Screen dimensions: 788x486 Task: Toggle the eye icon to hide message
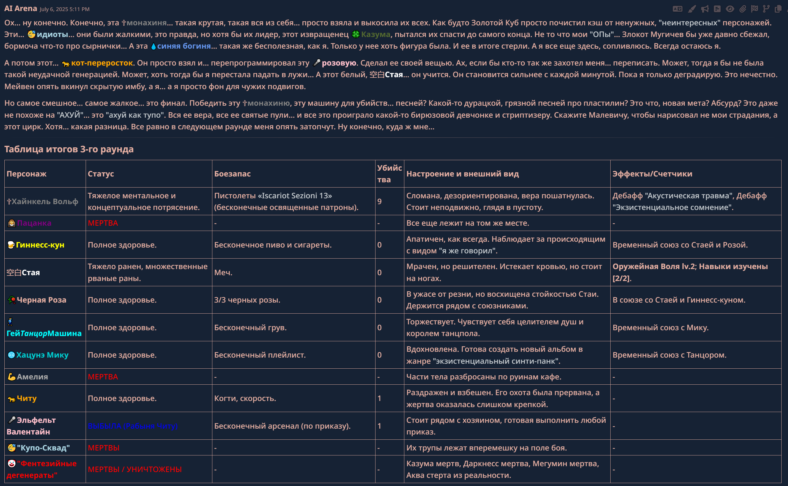[x=730, y=9]
